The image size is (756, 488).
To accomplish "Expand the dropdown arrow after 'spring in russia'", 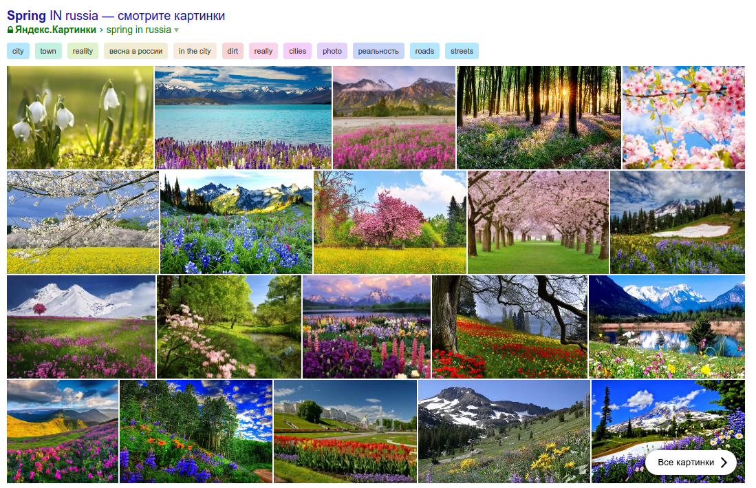I will [177, 30].
